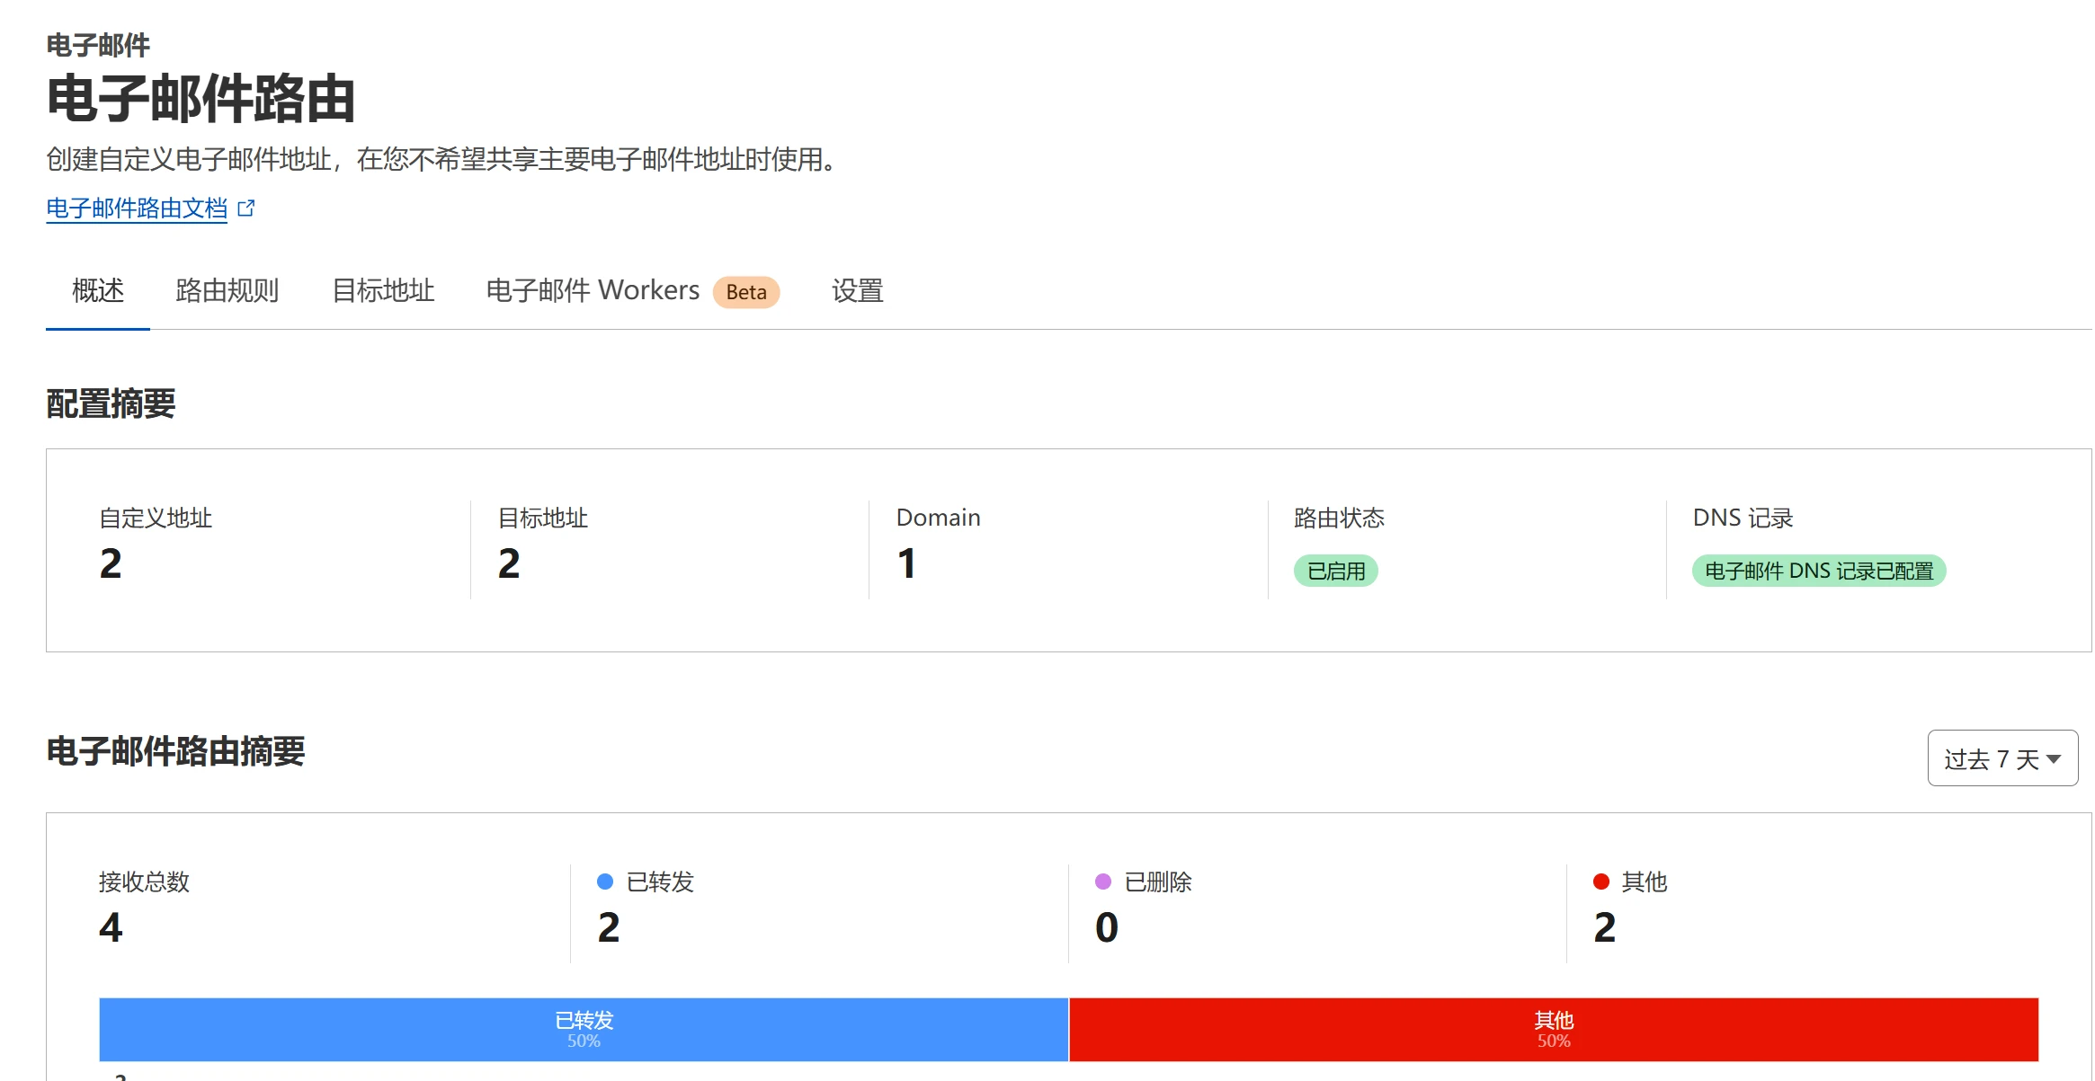Click the 自定义地址 count of 2
Screen dimensions: 2095x1081
pyautogui.click(x=111, y=564)
